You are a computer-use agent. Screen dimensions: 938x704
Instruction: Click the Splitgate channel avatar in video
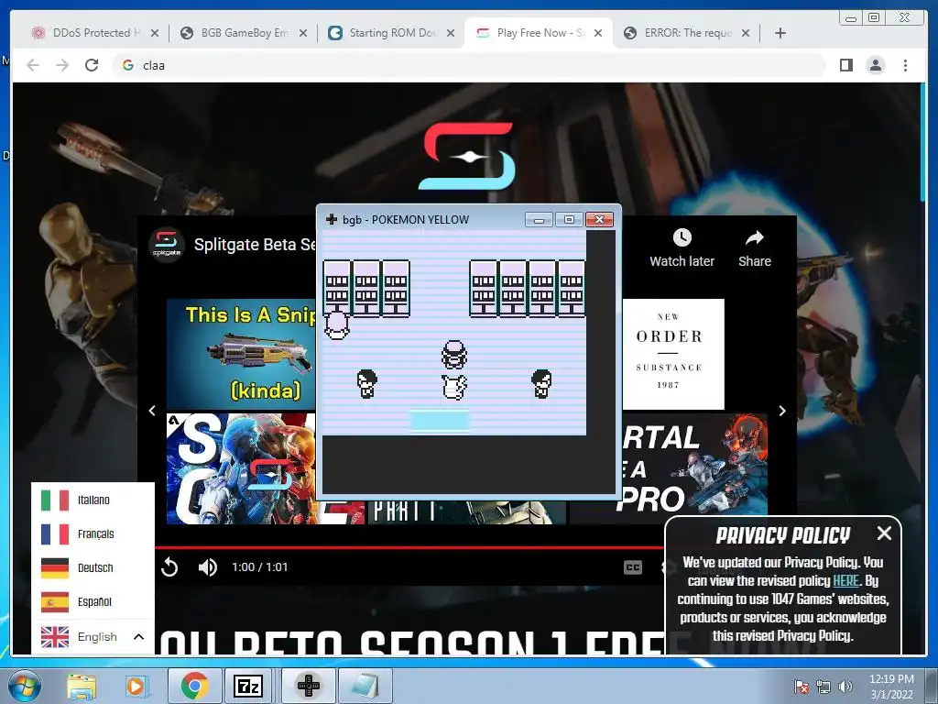[167, 244]
